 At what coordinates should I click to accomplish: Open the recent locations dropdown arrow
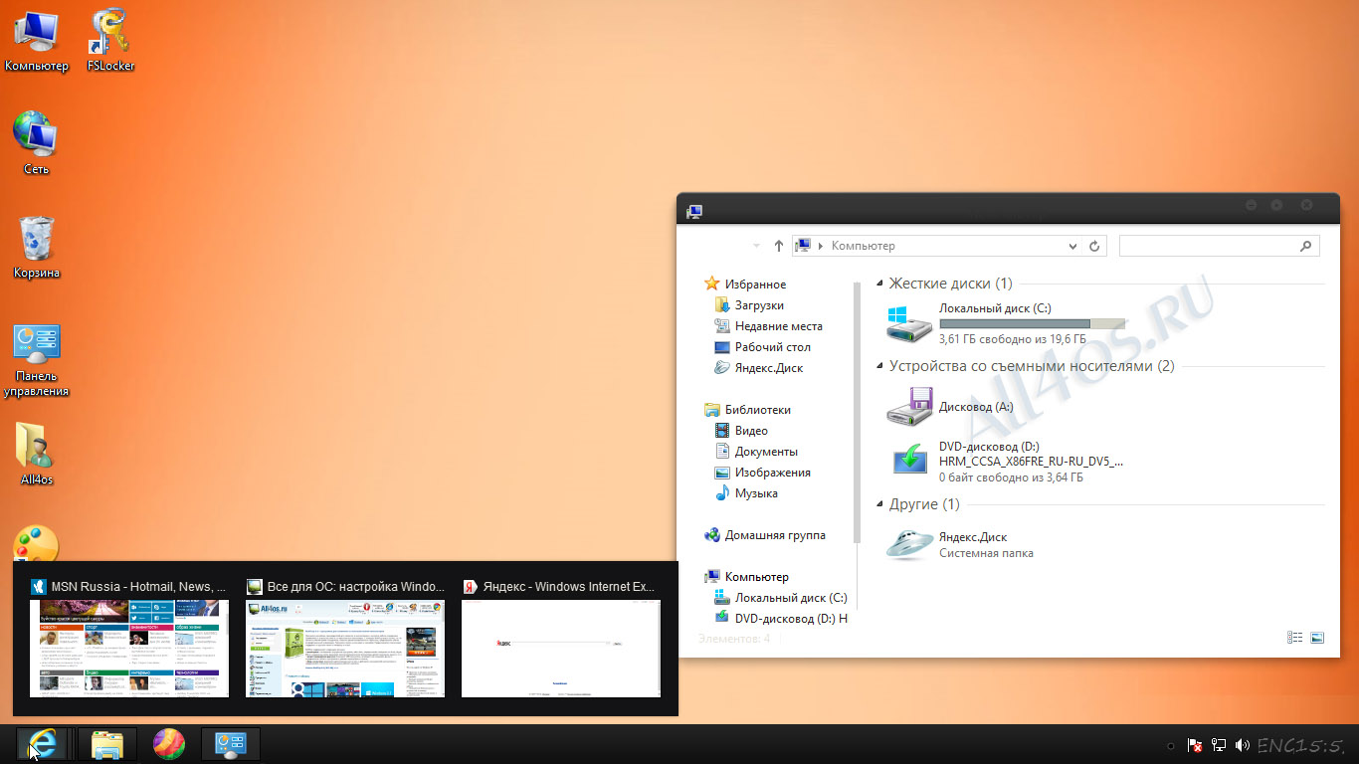coord(756,246)
